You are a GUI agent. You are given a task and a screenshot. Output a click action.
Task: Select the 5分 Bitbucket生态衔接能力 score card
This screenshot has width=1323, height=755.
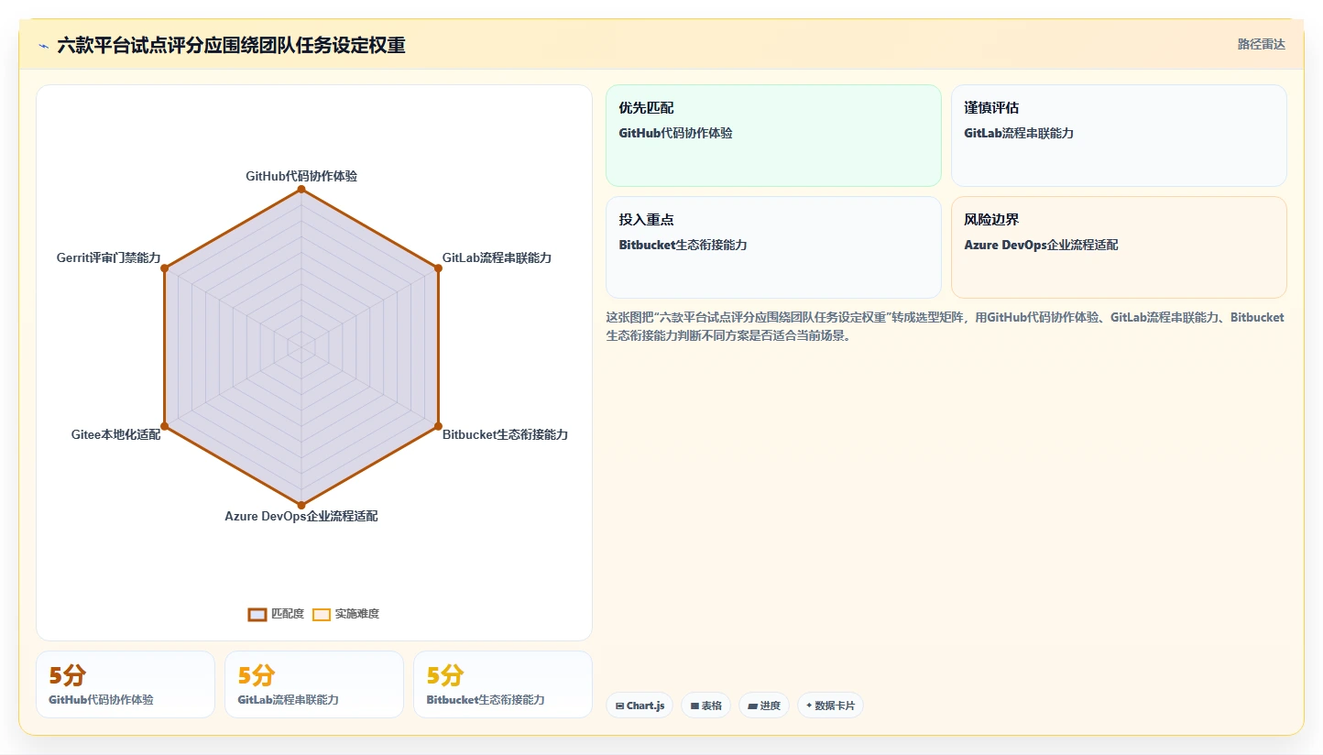[503, 684]
